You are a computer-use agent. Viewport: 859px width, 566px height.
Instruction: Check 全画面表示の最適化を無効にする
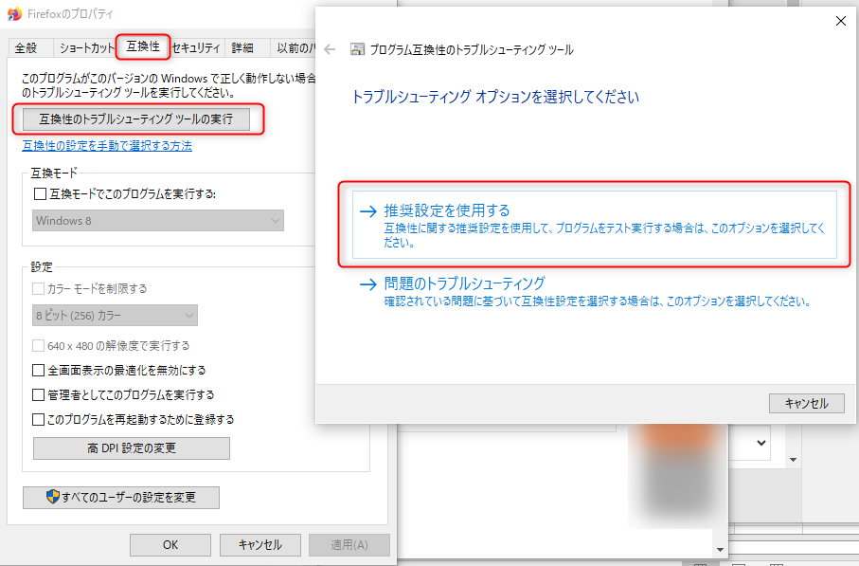coord(40,371)
